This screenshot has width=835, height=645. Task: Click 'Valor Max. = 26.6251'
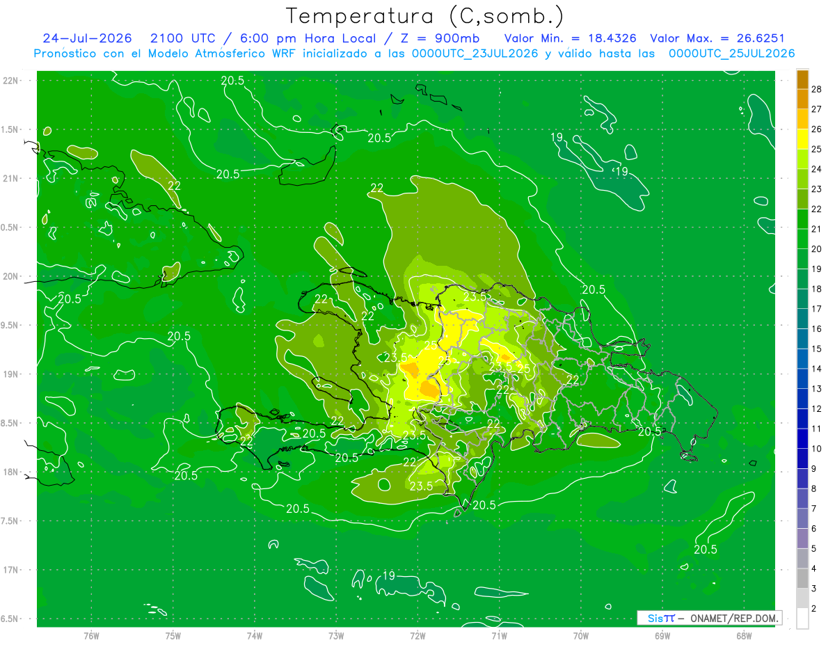click(x=717, y=38)
